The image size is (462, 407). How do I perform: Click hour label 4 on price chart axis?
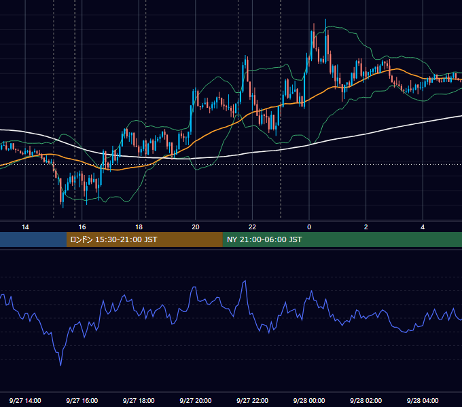[x=423, y=227]
